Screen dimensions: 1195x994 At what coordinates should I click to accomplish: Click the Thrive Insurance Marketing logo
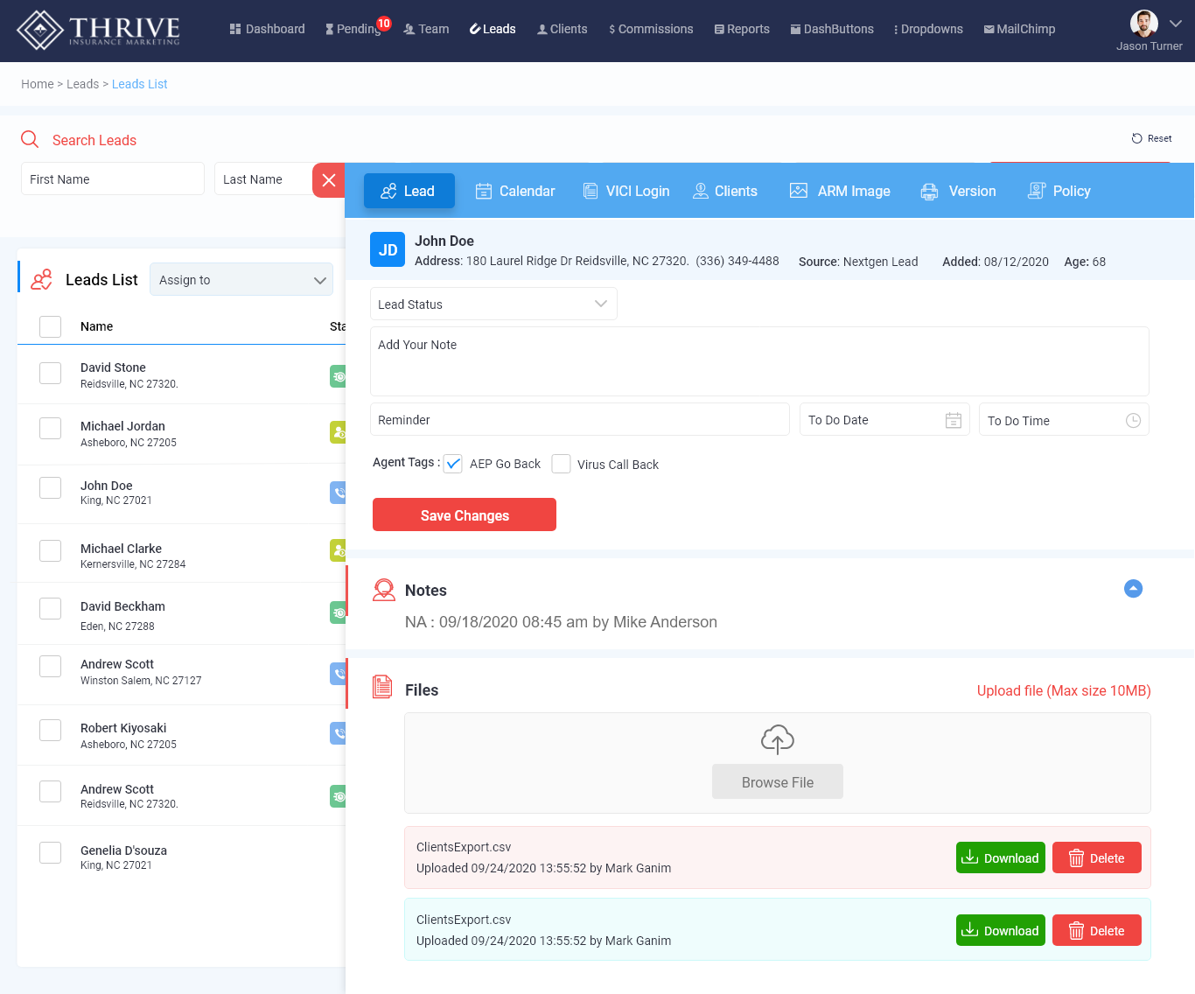(x=98, y=31)
